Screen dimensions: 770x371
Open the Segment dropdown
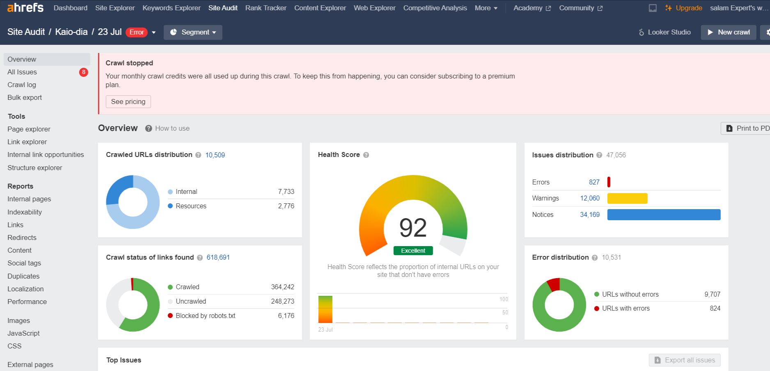click(x=193, y=32)
